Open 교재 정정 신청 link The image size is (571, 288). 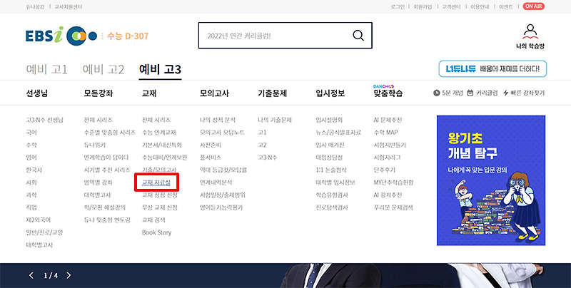159,195
